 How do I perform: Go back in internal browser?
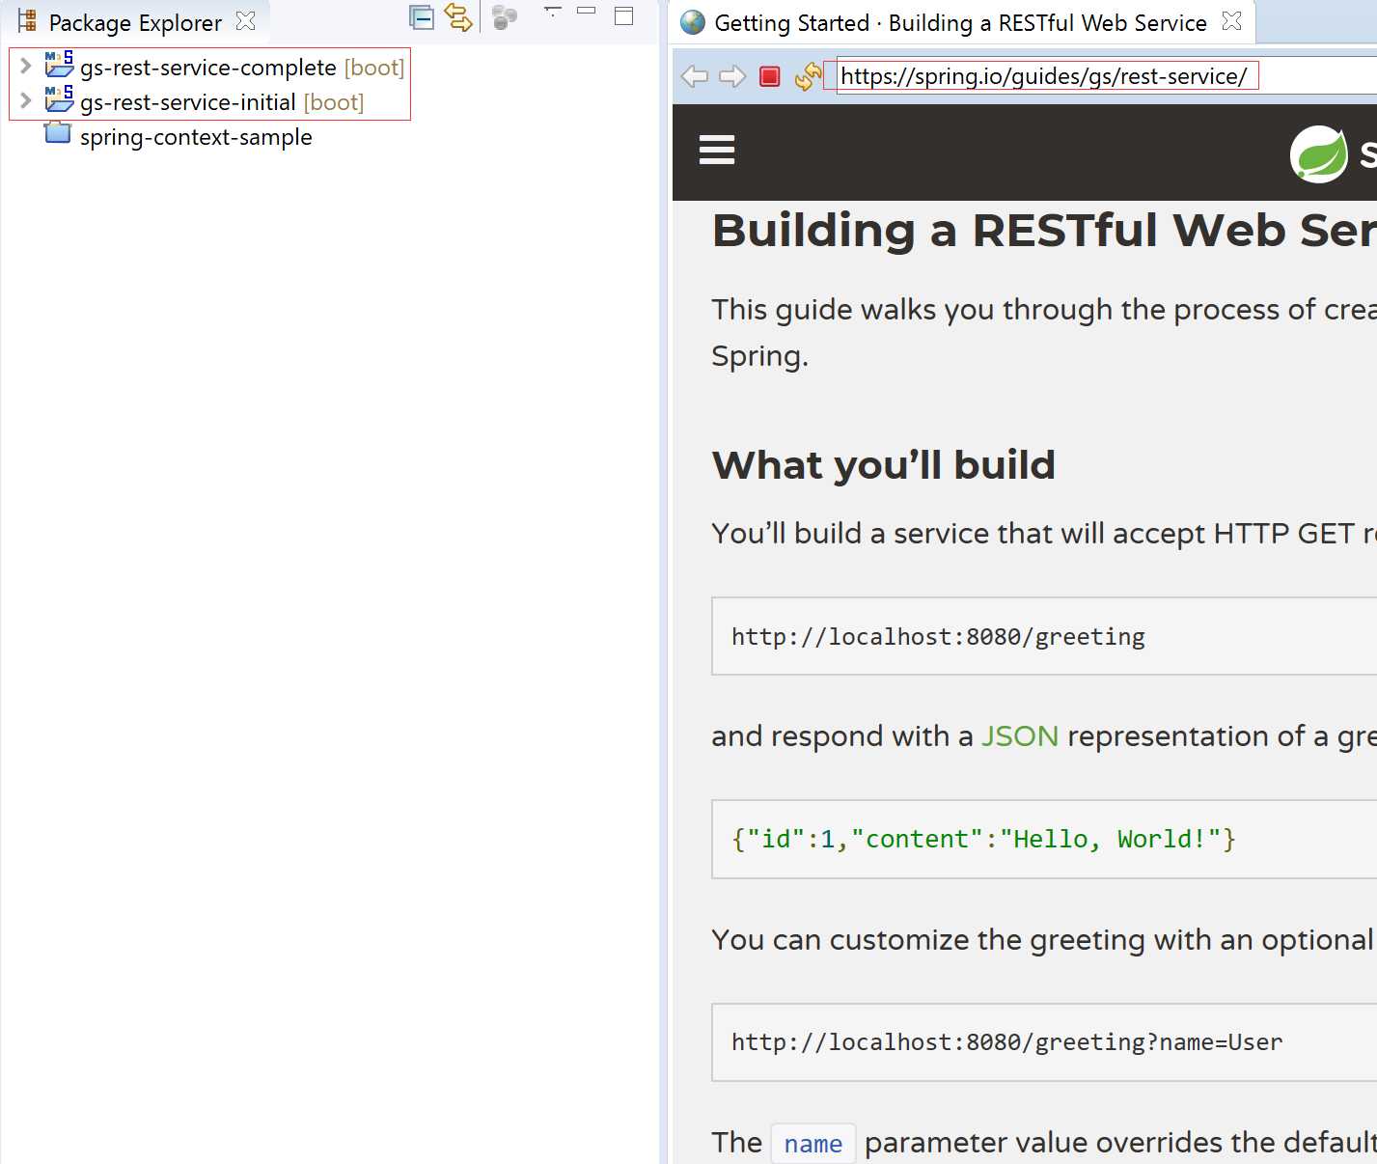pos(695,76)
